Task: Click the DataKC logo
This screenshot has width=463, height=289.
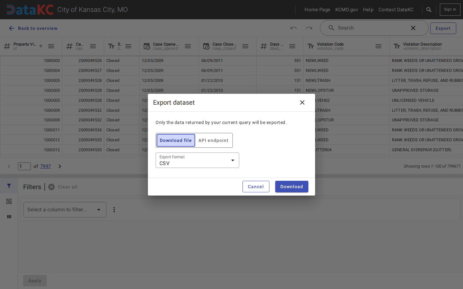Action: (30, 10)
